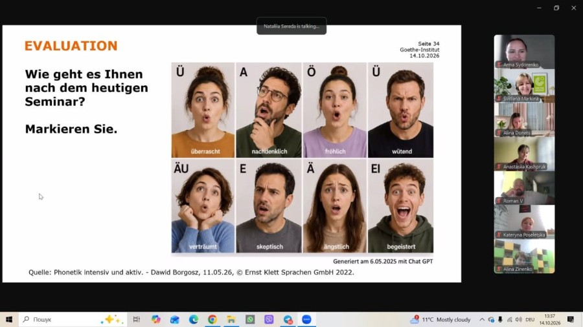
Task: Click the überrascht face picture
Action: point(203,110)
